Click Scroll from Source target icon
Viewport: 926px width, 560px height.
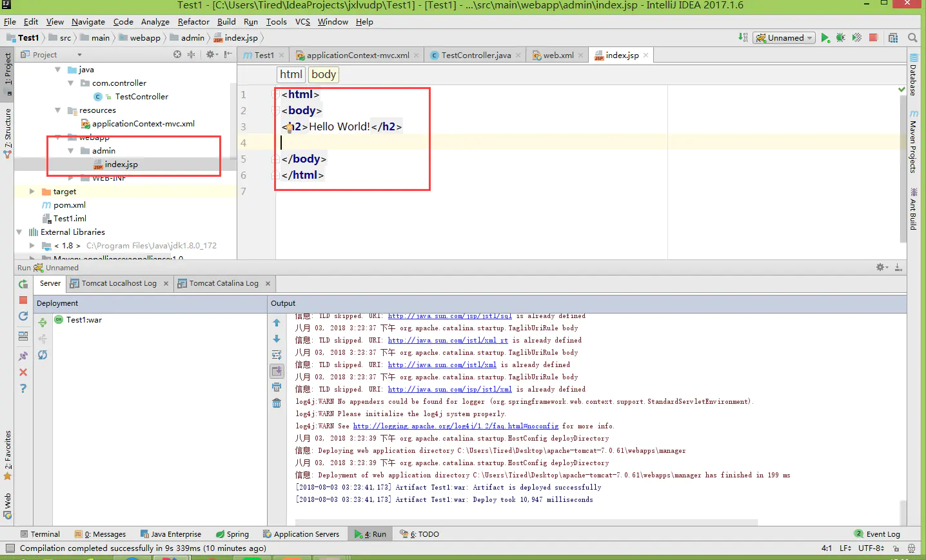tap(177, 55)
